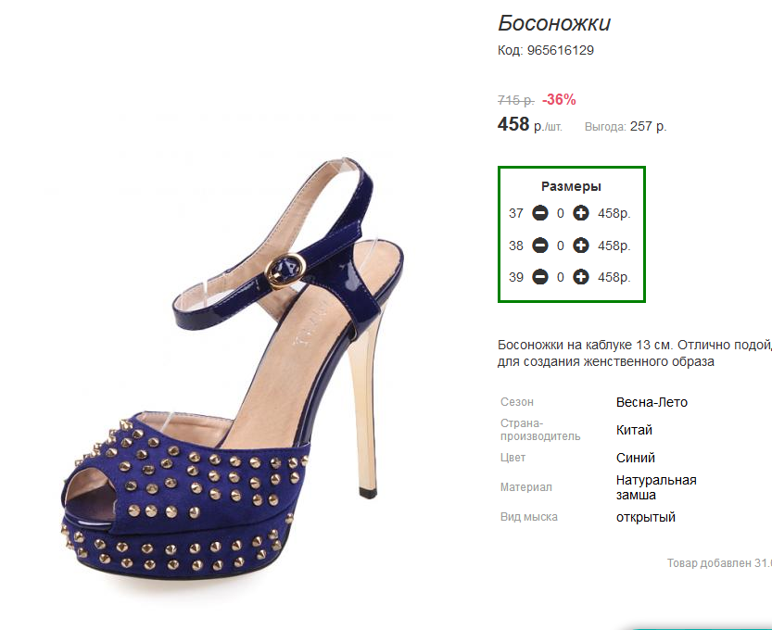
Task: Click the Размеры heading
Action: pos(571,186)
